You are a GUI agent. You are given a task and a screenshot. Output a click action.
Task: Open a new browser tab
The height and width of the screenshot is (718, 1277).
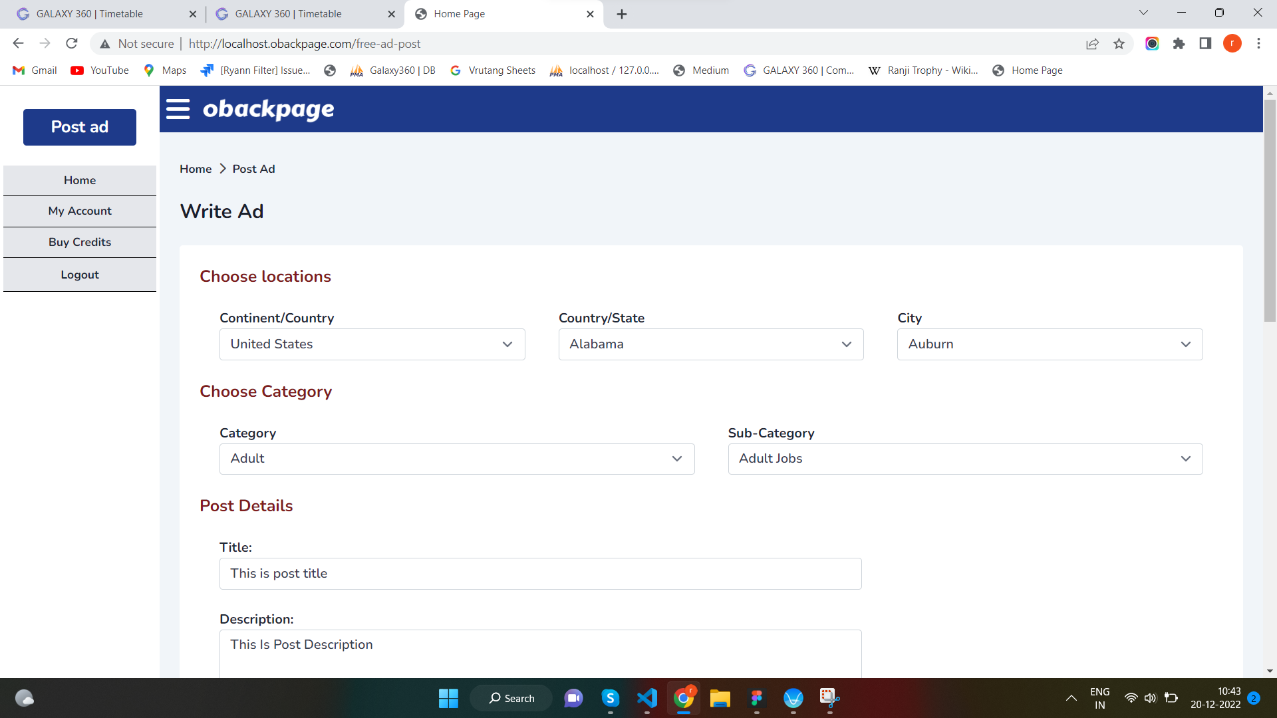(622, 14)
